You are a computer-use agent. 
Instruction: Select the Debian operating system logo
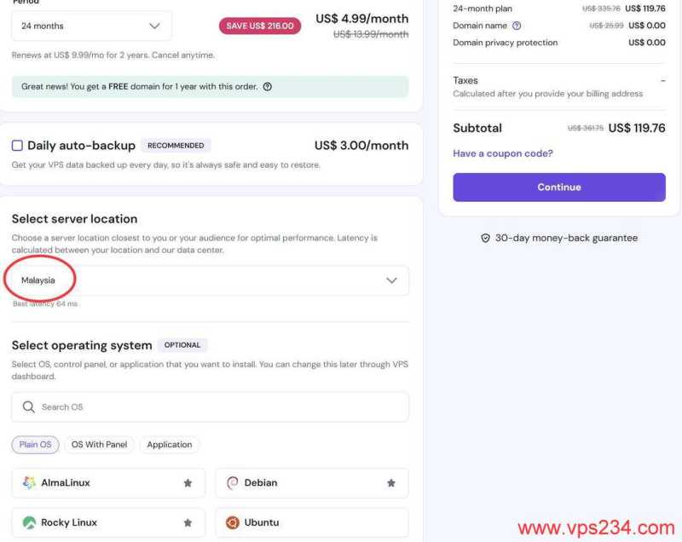[x=232, y=482]
